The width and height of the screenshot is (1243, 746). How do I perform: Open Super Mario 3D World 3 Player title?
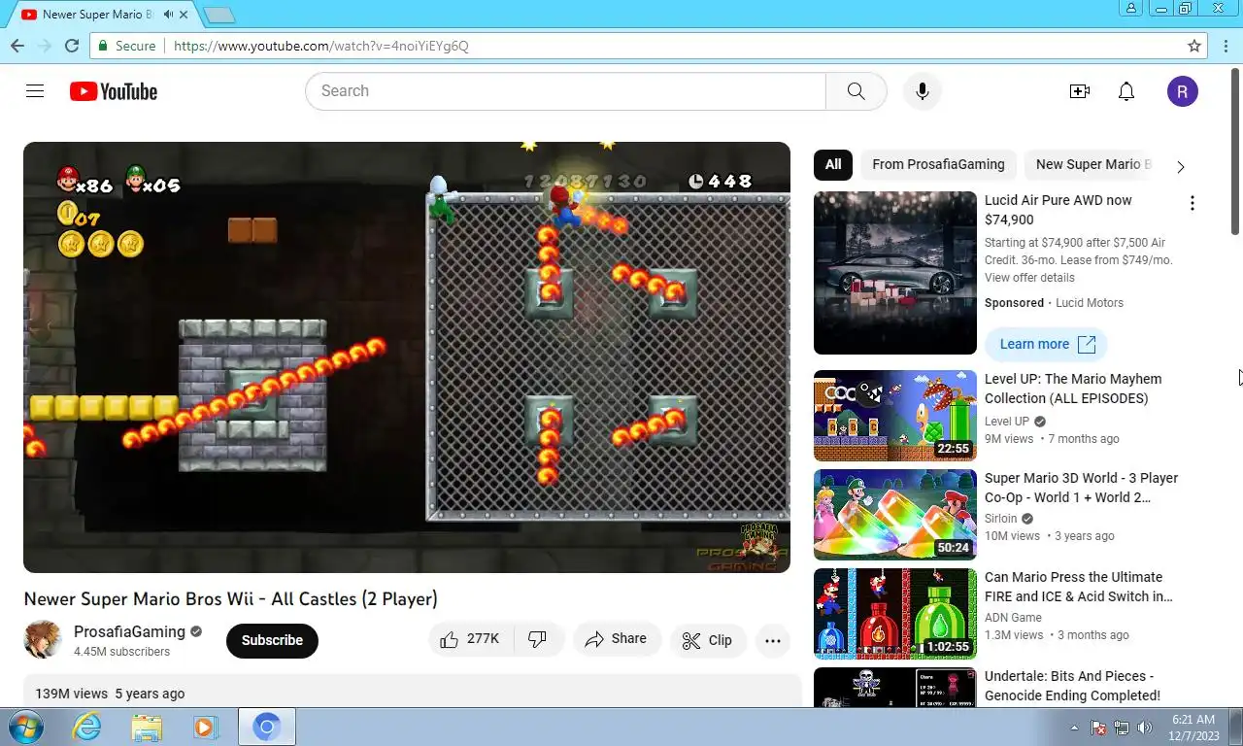[x=1081, y=488]
